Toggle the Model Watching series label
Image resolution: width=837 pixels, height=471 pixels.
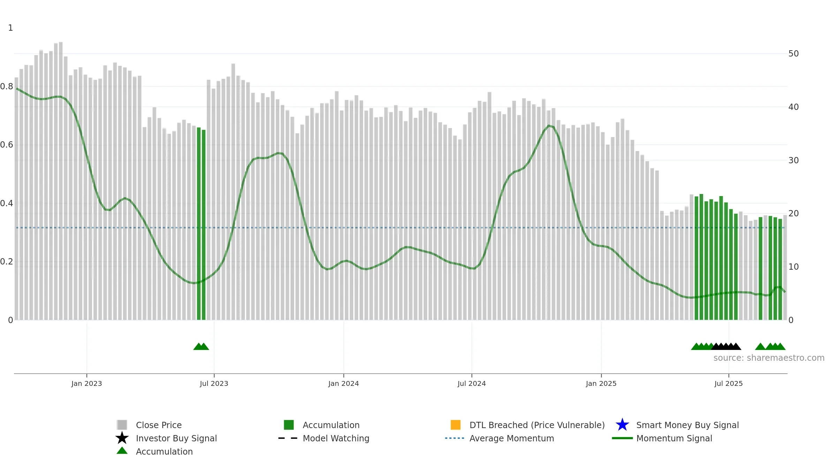pyautogui.click(x=336, y=438)
